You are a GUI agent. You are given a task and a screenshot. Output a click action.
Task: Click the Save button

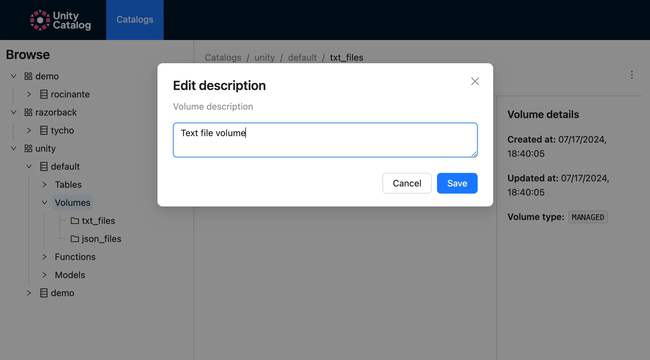pyautogui.click(x=457, y=183)
